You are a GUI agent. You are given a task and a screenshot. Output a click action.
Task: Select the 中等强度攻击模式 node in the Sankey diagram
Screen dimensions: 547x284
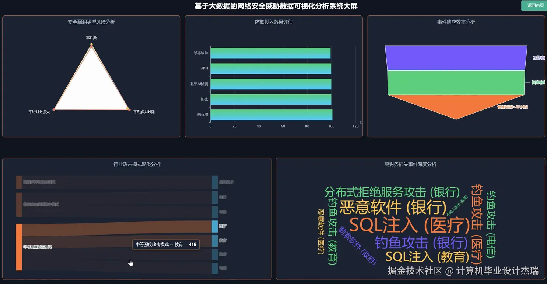click(18, 246)
